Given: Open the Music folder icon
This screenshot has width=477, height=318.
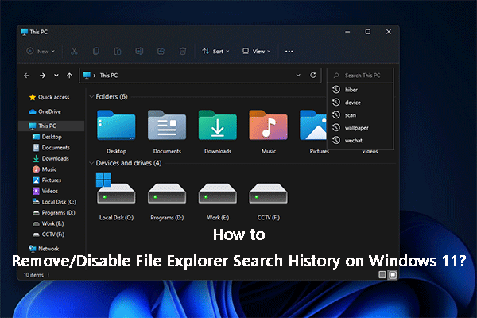Looking at the screenshot, I should (x=269, y=125).
